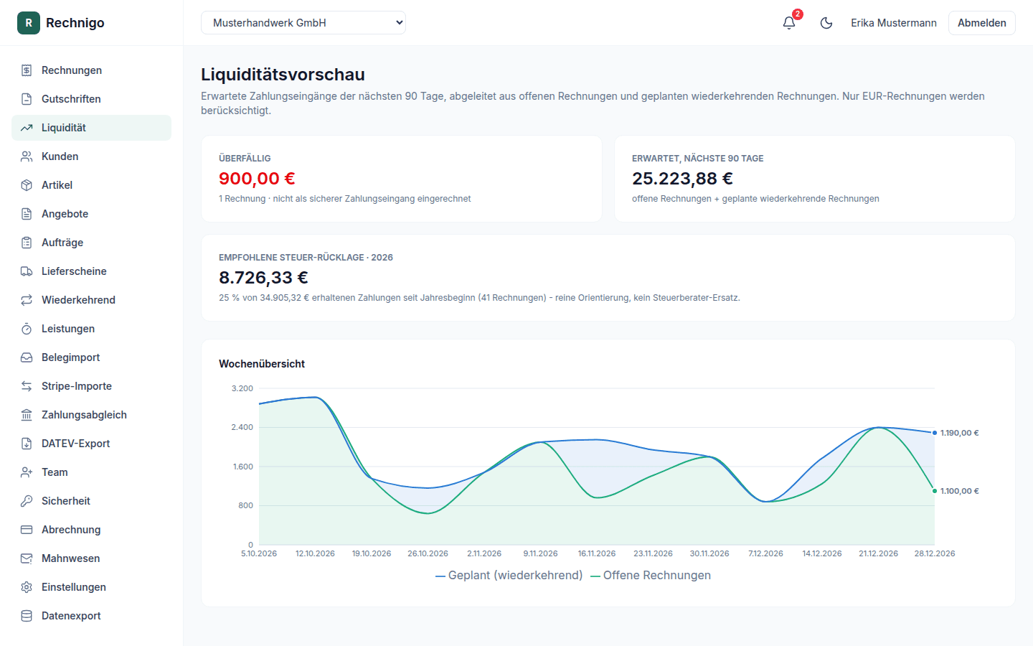Click the Einstellungen gear icon

(27, 587)
